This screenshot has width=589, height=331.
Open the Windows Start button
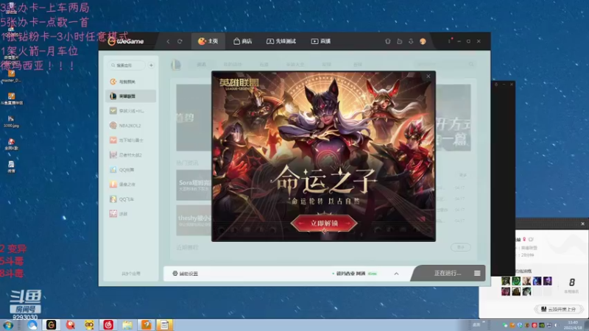click(8, 325)
